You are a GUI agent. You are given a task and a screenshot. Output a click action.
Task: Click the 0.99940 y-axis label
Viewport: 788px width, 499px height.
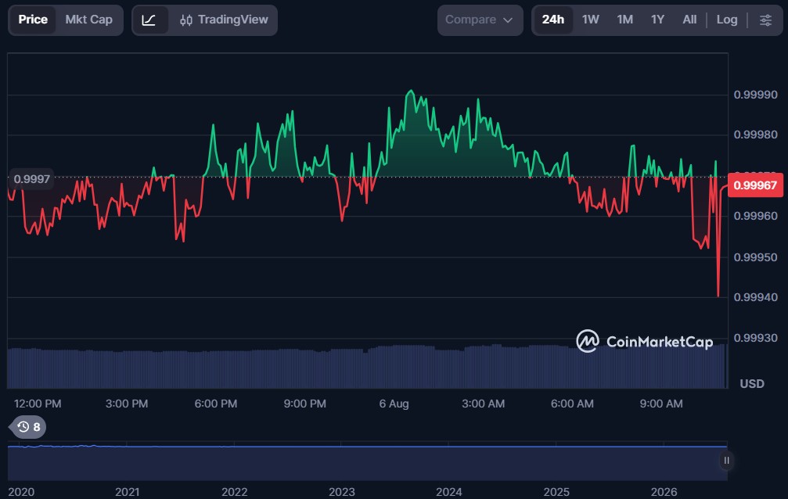(755, 297)
